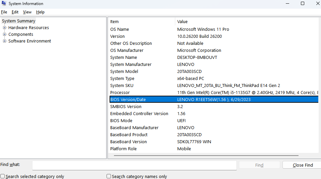Expand the Components tree node

tap(5, 34)
